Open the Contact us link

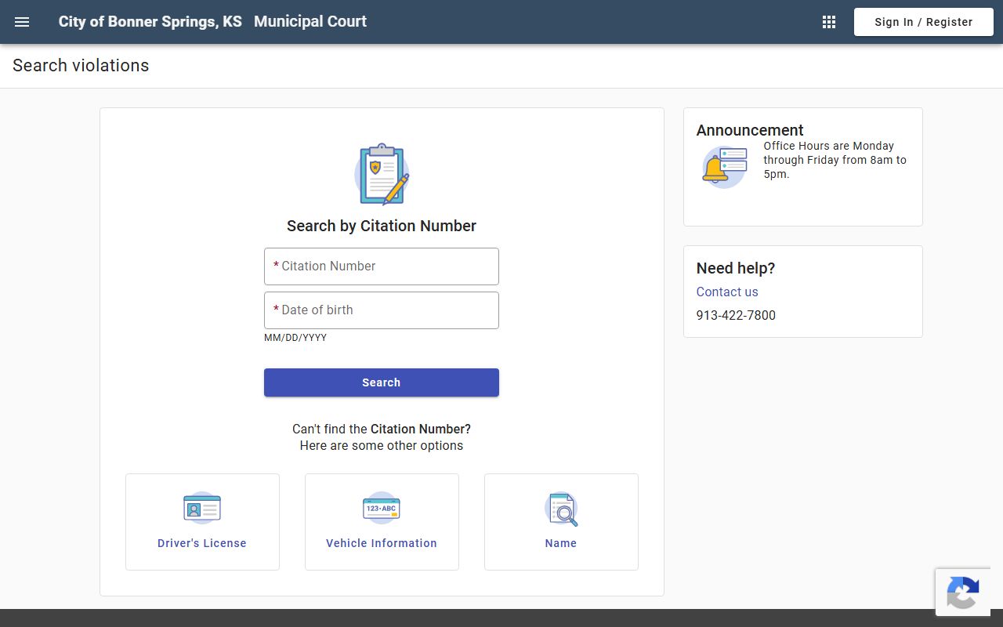(x=727, y=292)
